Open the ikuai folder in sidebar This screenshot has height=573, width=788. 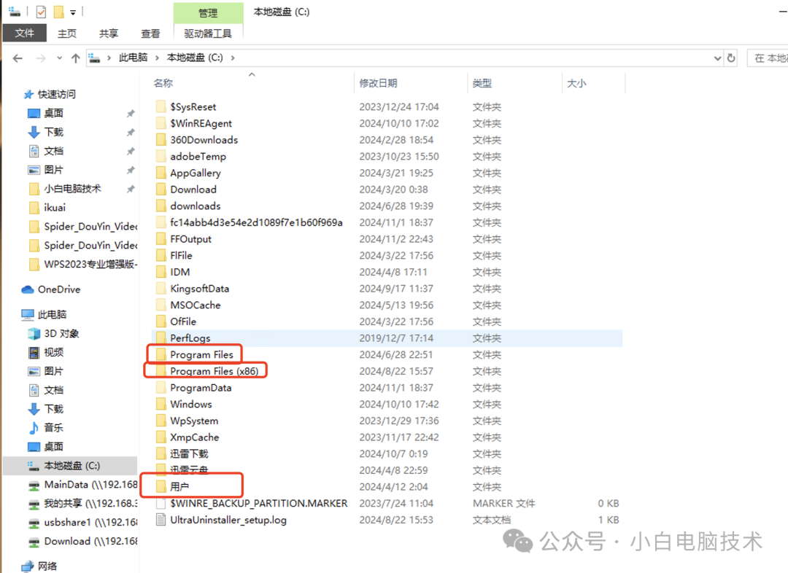(x=55, y=208)
